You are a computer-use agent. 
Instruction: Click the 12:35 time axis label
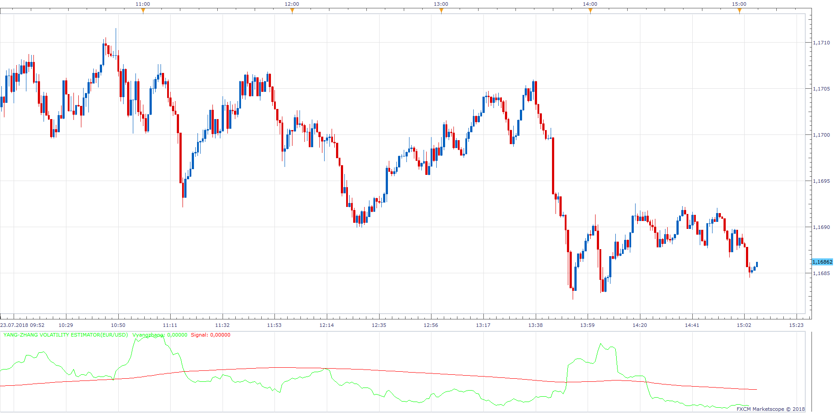[x=379, y=325]
